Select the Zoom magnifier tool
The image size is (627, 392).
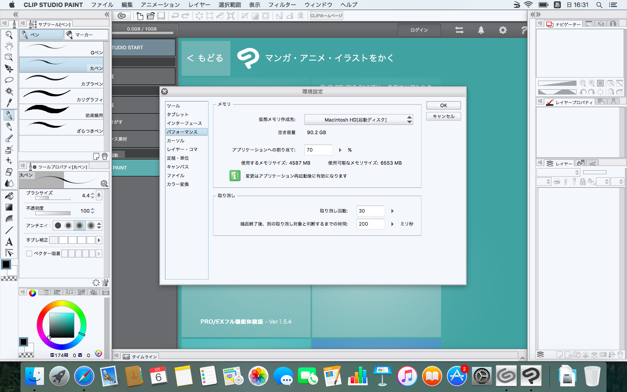pyautogui.click(x=9, y=35)
